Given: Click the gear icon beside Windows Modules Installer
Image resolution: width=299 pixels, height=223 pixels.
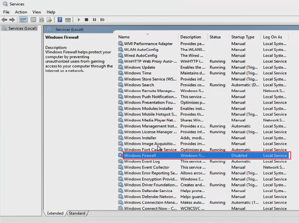Looking at the screenshot, I should point(120,108).
